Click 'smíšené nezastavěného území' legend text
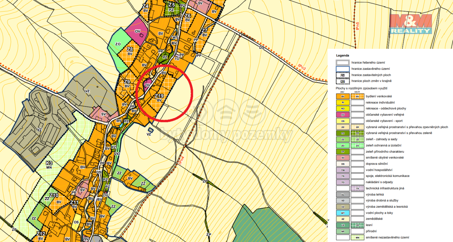The width and height of the screenshot is (453, 242). tap(387, 237)
